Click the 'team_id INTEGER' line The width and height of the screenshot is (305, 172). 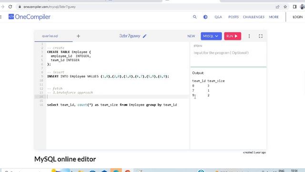pos(65,60)
